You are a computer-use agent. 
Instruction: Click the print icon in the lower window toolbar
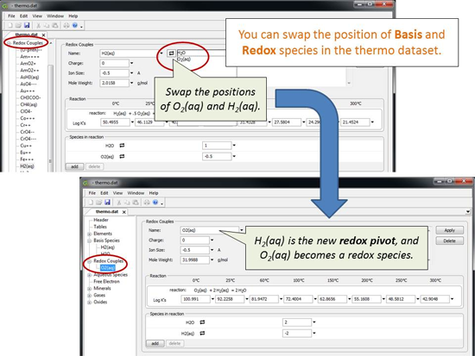147,203
